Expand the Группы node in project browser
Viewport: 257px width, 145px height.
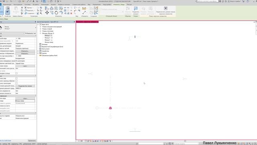click(38, 53)
